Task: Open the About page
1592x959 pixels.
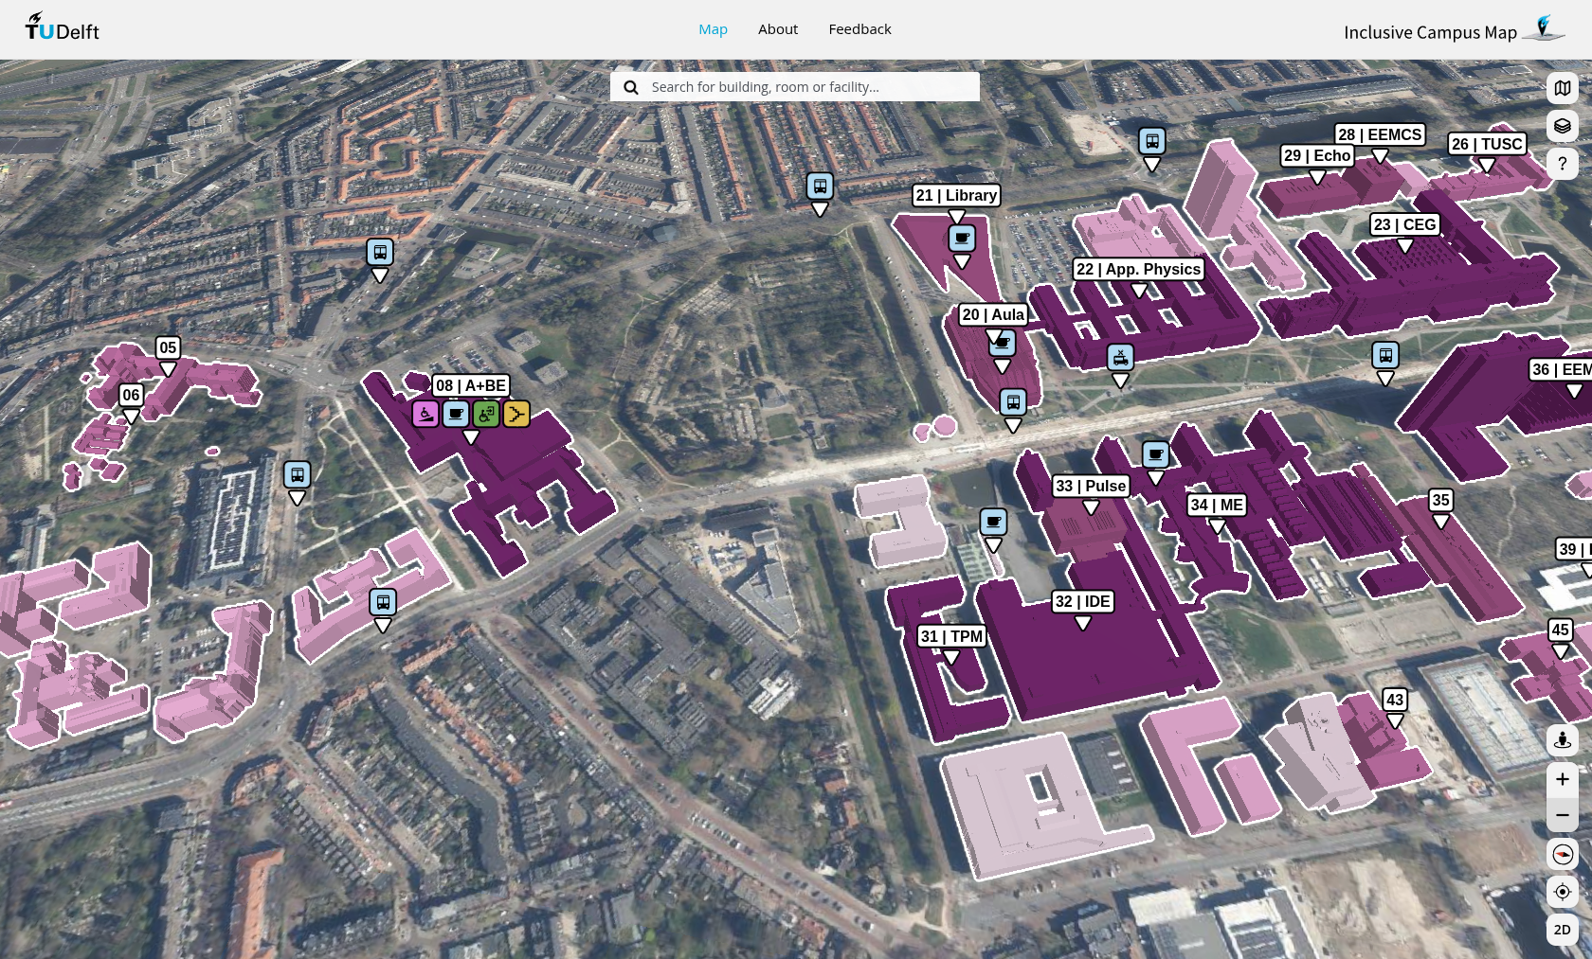Action: click(x=777, y=29)
